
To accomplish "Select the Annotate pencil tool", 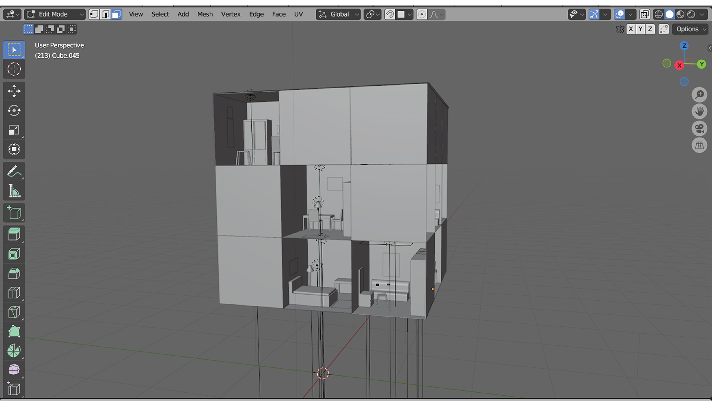I will click(x=14, y=172).
